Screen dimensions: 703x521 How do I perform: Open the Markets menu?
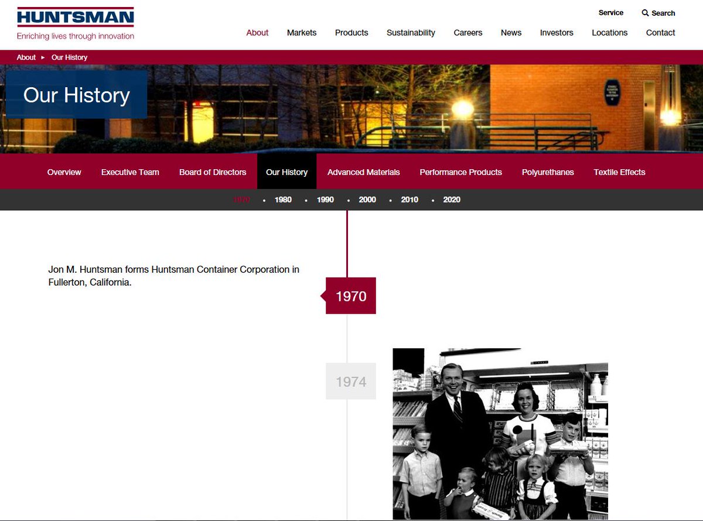[302, 33]
